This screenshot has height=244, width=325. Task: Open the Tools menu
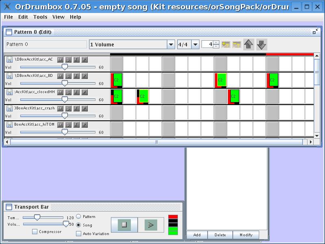(x=40, y=17)
